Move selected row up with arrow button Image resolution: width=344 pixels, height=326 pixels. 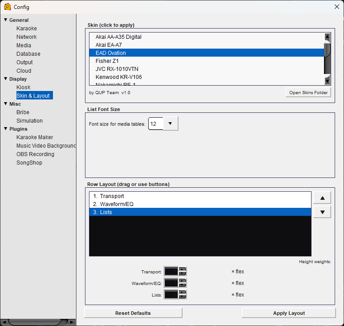point(322,198)
